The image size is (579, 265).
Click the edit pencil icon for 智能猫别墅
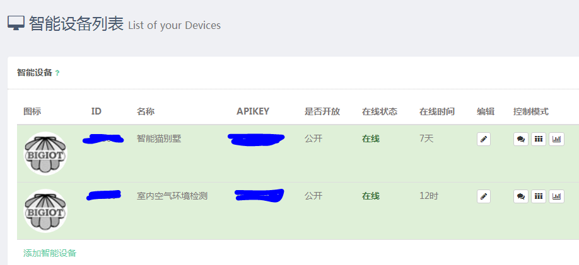point(483,139)
